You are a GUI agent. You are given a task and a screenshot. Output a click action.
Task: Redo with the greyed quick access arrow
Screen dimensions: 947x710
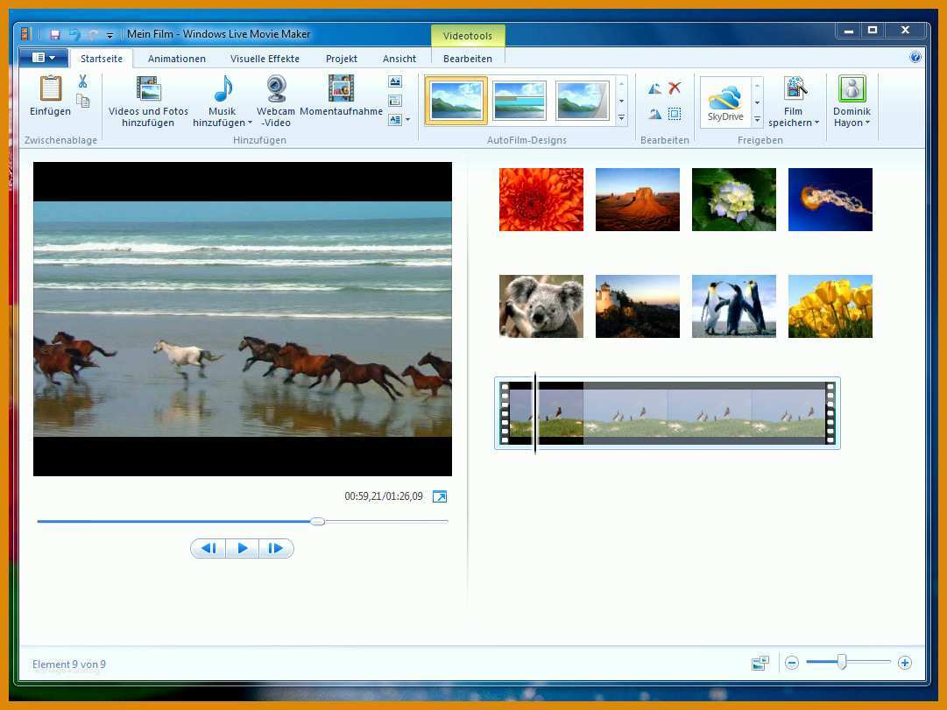coord(92,35)
